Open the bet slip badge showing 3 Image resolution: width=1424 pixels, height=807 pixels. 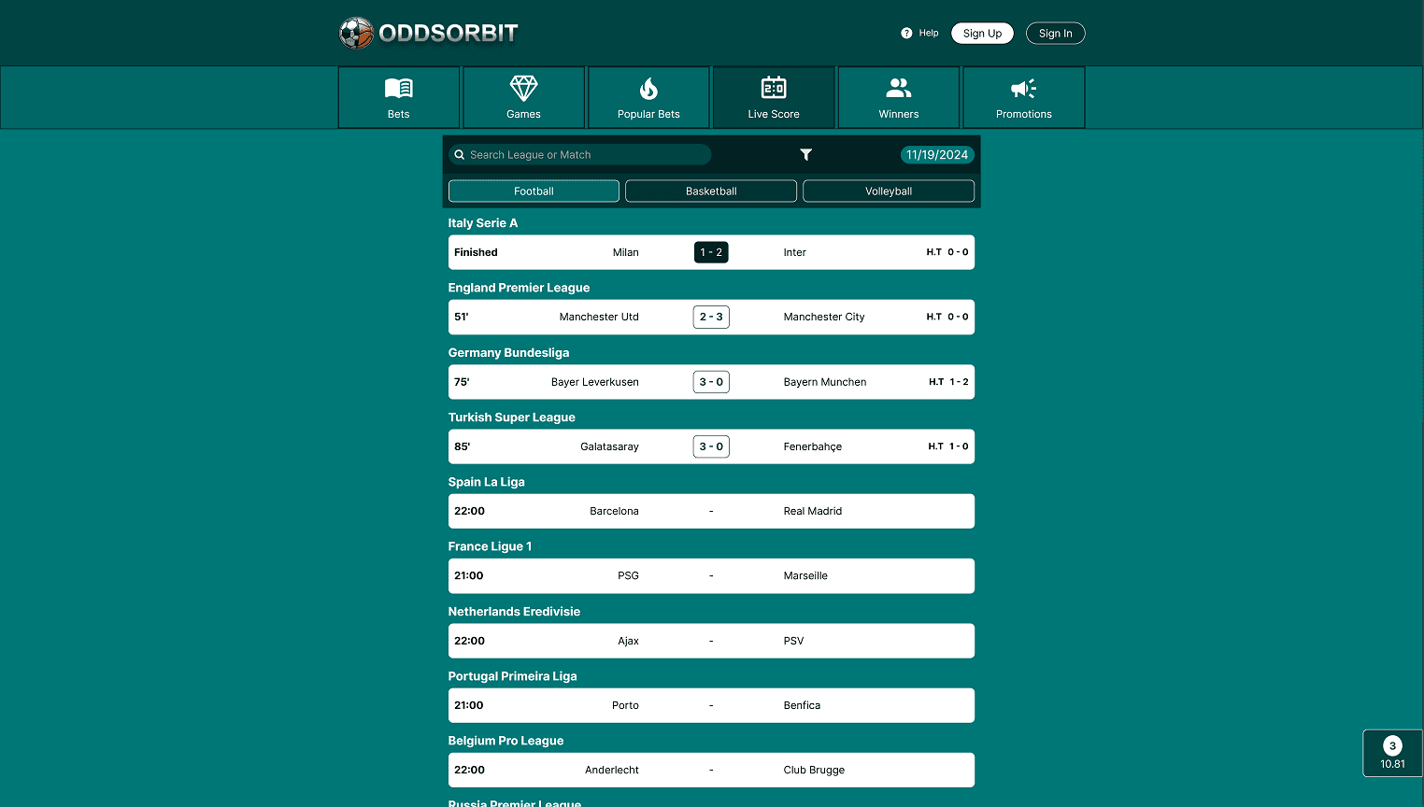click(x=1392, y=745)
